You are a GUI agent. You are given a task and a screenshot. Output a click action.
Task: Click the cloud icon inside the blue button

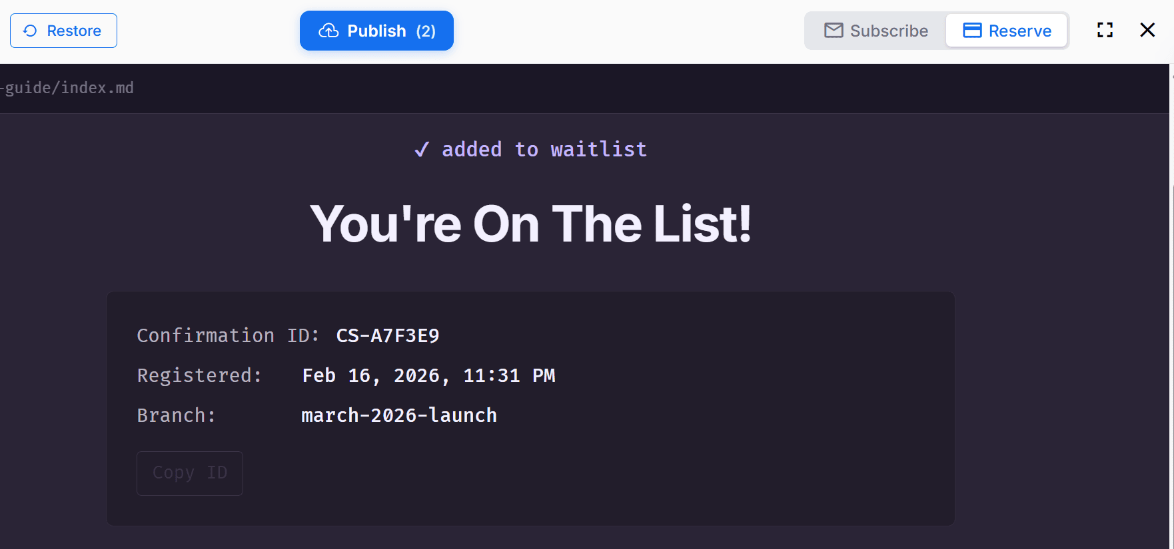click(327, 30)
